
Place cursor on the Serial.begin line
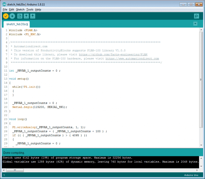click(x=40, y=107)
